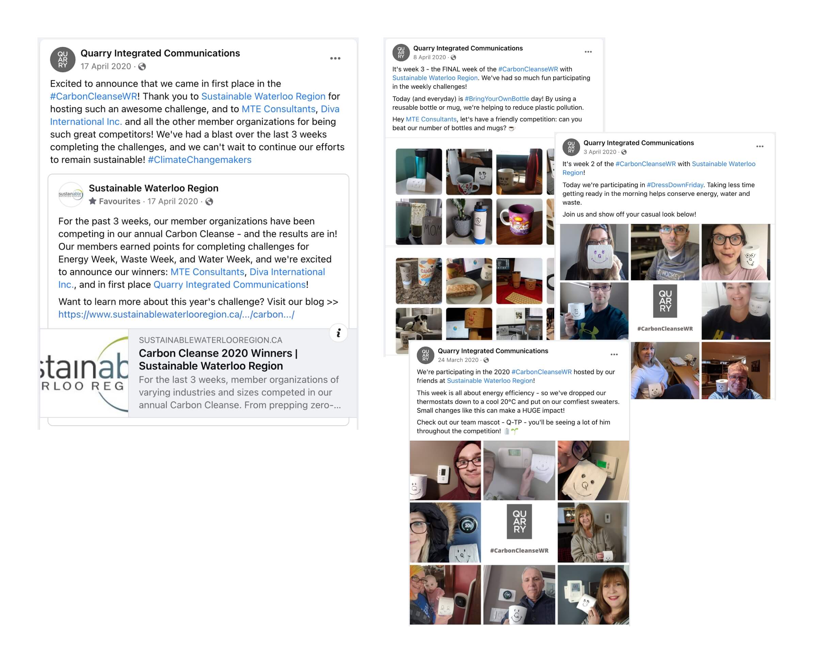Viewport: 817px width, 663px height.
Task: Open options menu on 17 April post
Action: pyautogui.click(x=335, y=58)
